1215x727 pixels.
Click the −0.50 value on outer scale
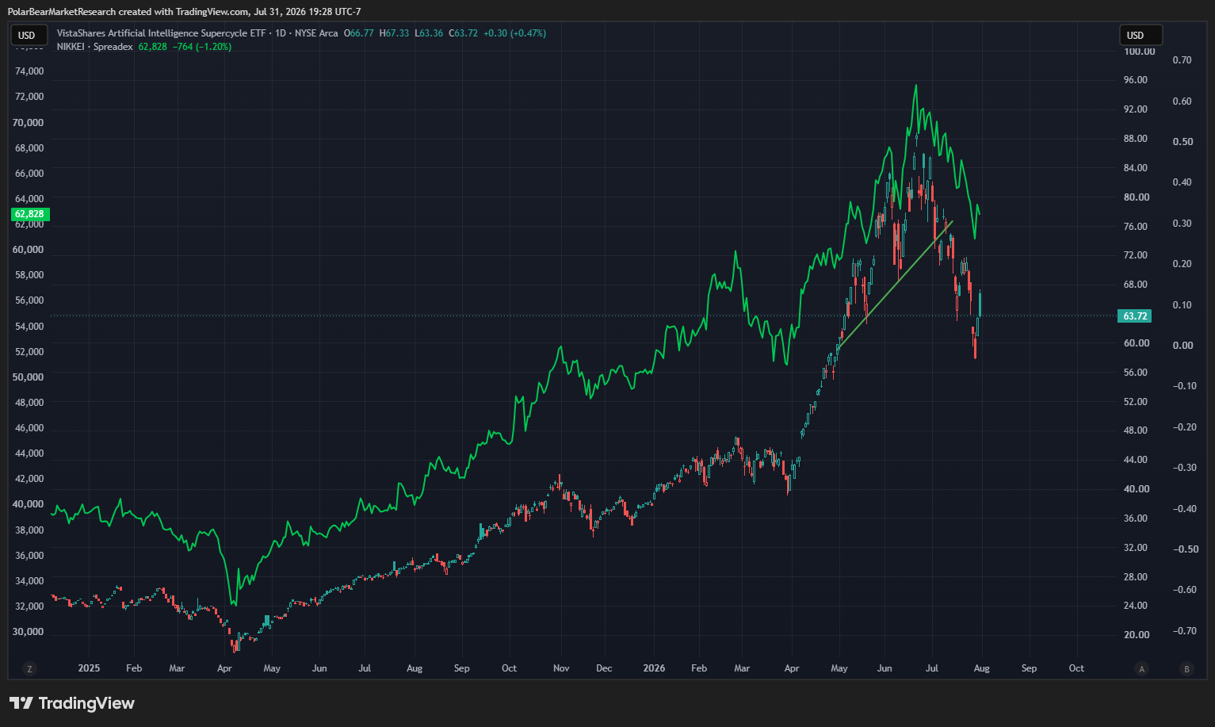[x=1185, y=549]
